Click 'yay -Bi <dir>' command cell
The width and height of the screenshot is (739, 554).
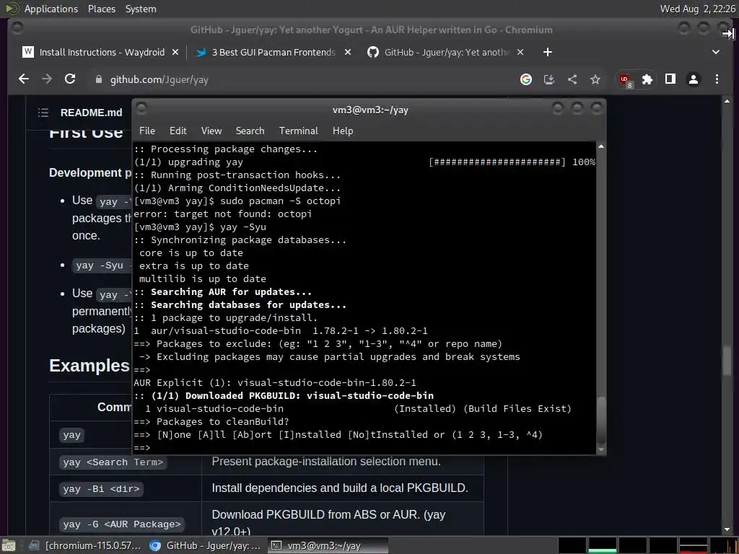point(101,489)
